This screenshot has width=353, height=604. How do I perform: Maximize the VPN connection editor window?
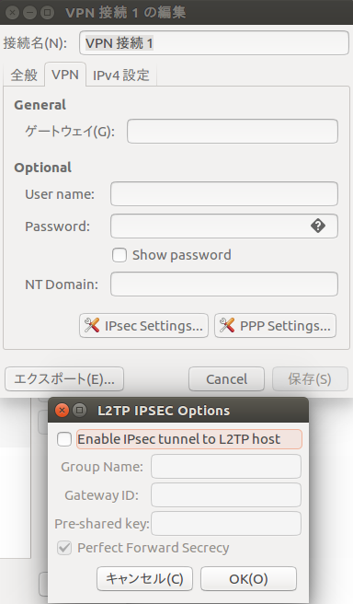pyautogui.click(x=47, y=12)
